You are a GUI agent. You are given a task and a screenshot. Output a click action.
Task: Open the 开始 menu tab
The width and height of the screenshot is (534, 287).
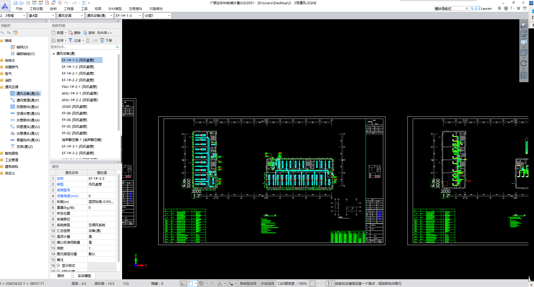click(x=19, y=9)
